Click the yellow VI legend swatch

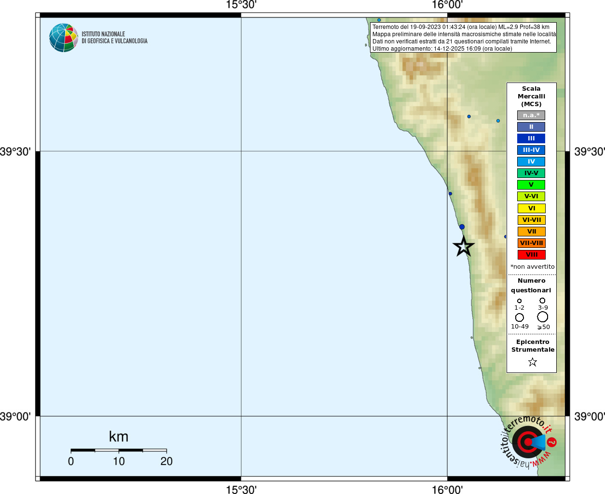tap(531, 208)
